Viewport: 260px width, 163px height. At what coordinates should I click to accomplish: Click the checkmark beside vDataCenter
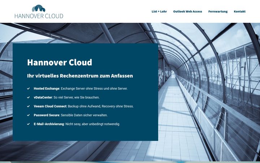coord(29,97)
